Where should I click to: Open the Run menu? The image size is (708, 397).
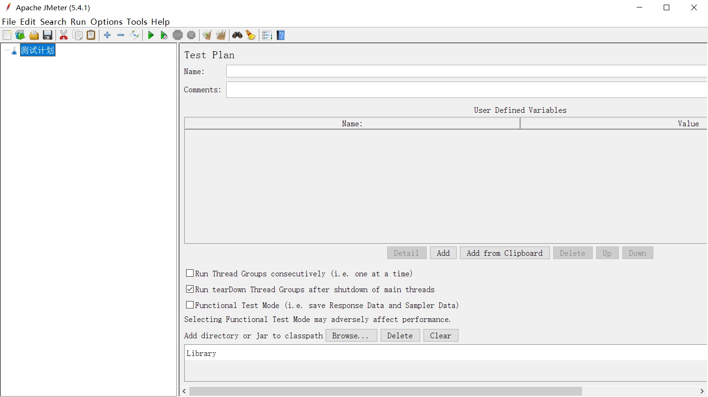78,22
